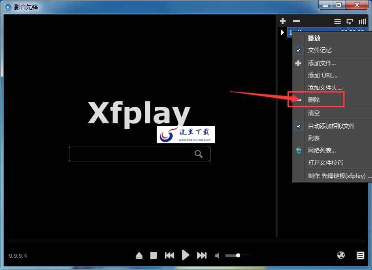The image size is (372, 270).
Task: Click the remove (minus) playlist button
Action: tap(296, 21)
